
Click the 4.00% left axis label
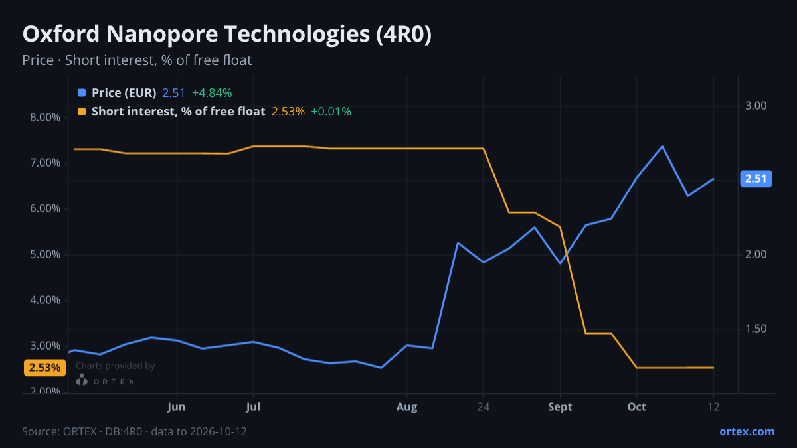[x=46, y=300]
